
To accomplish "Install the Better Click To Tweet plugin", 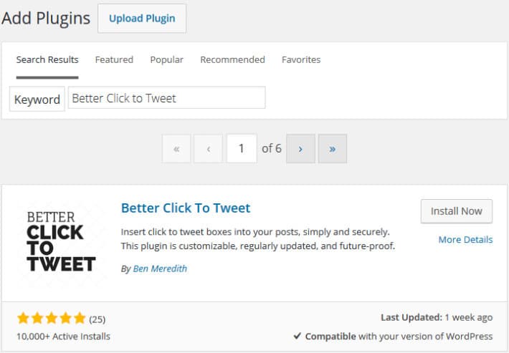I will (x=457, y=211).
